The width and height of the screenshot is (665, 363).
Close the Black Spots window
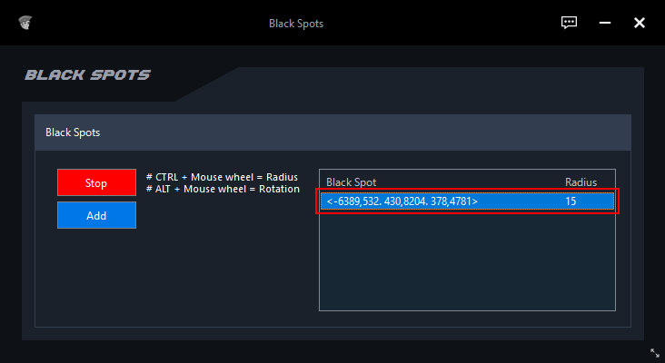point(640,23)
